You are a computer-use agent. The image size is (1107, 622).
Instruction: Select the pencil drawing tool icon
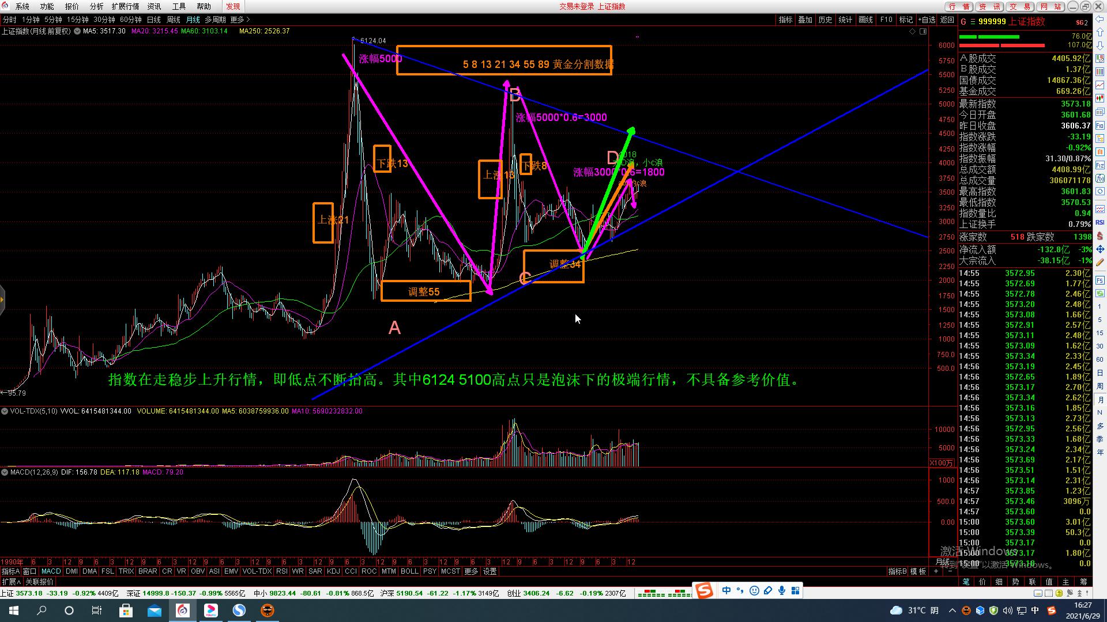[x=1100, y=262]
